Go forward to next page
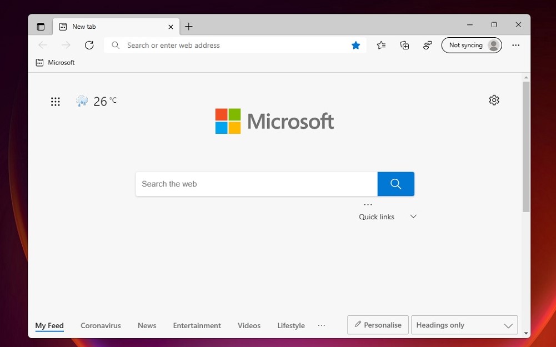Viewport: 556px width, 347px height. click(66, 45)
